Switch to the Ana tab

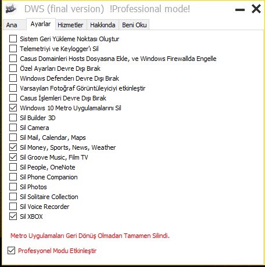(x=12, y=25)
